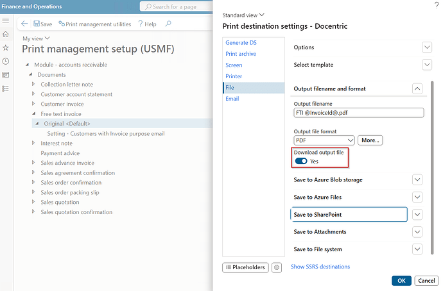Click Show SSRS destinations link
This screenshot has width=443, height=291.
[320, 267]
